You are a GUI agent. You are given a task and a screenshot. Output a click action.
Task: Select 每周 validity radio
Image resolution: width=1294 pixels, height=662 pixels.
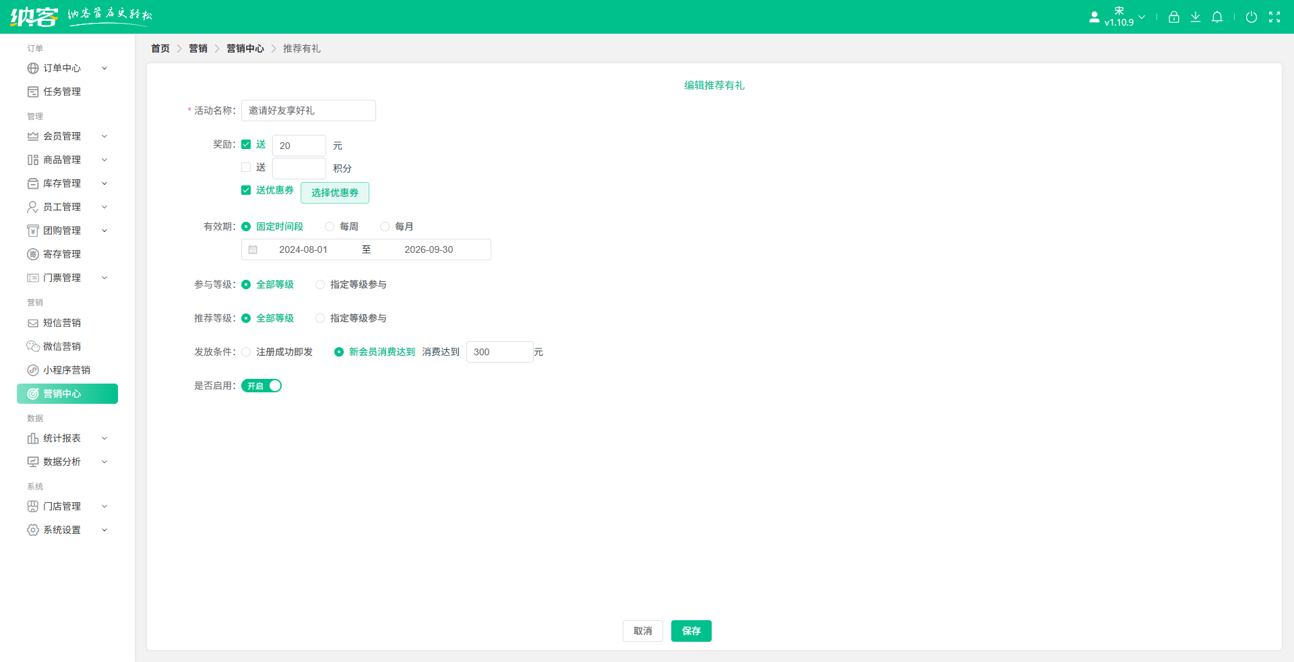[x=330, y=227]
